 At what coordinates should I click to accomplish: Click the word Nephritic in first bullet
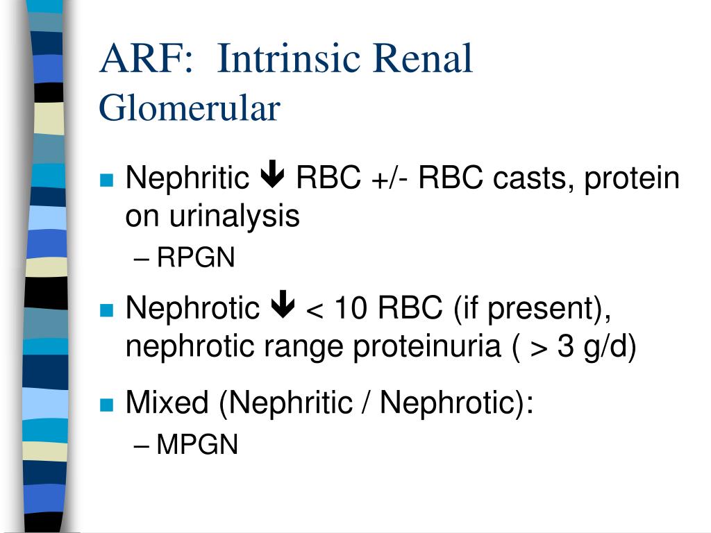187,178
